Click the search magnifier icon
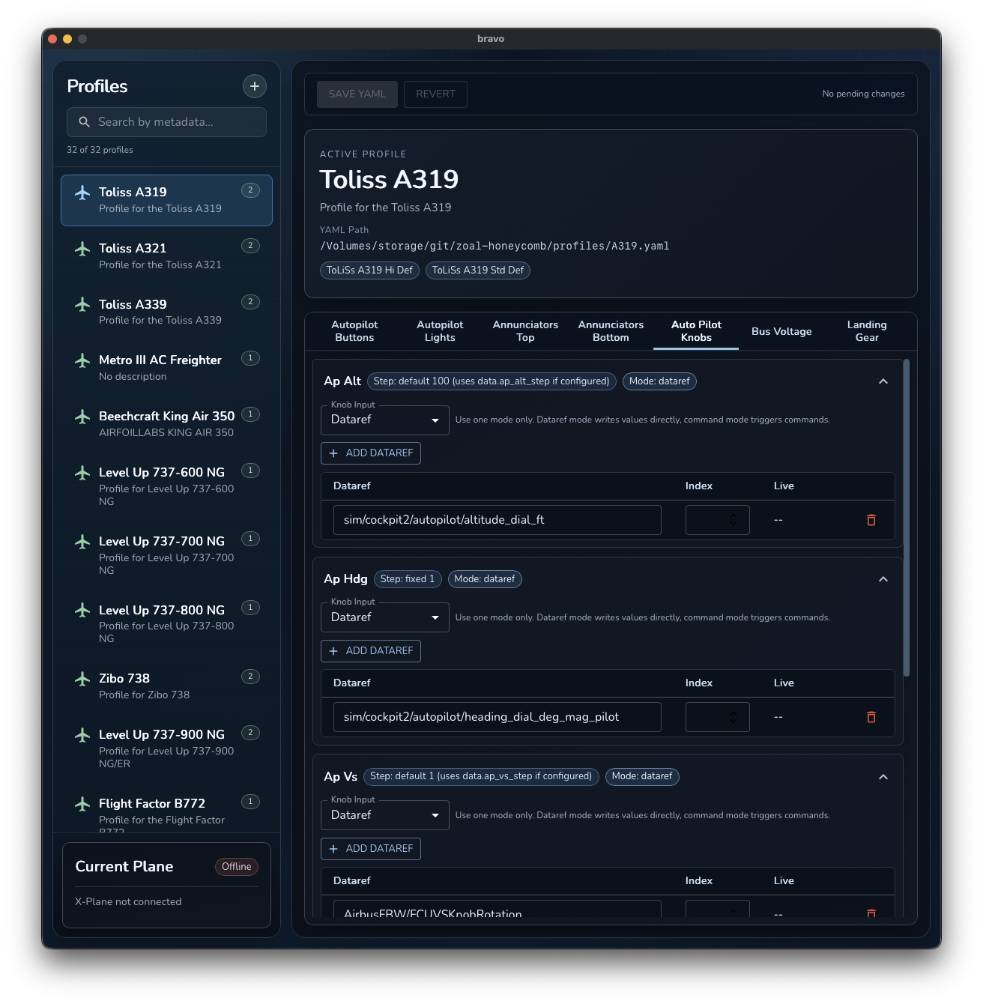 [x=85, y=122]
